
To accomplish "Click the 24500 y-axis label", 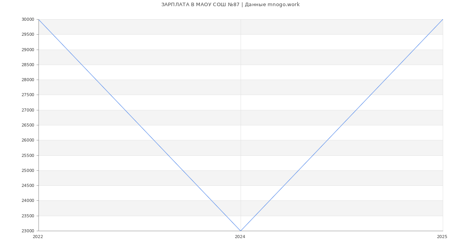I will click(28, 186).
